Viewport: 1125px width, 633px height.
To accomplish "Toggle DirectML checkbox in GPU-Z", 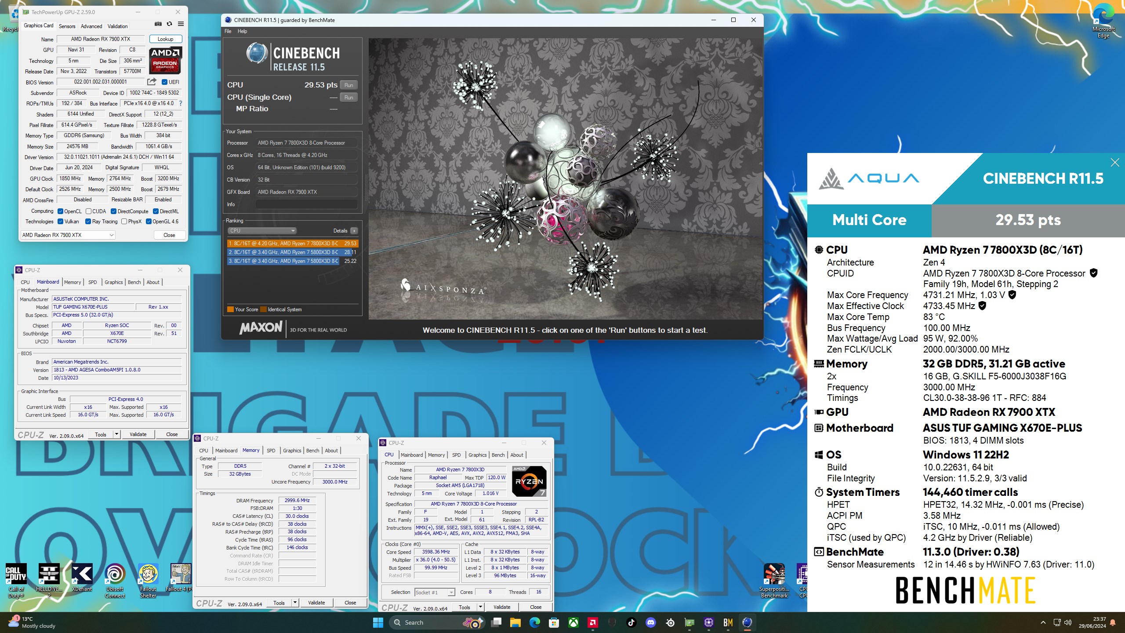I will (x=156, y=211).
